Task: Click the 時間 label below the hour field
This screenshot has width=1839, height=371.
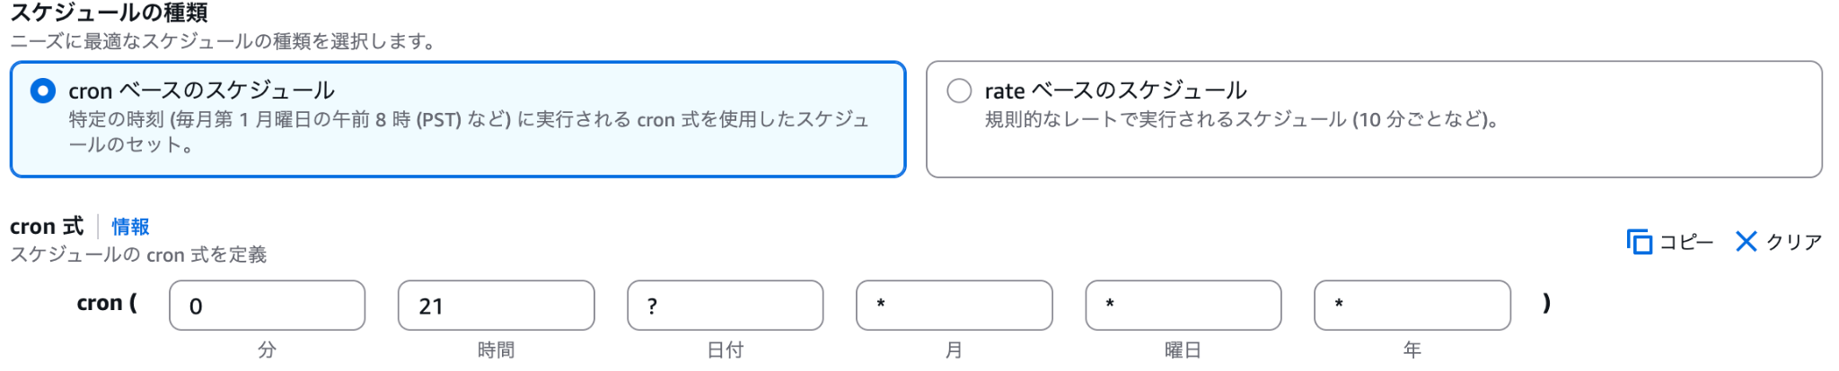Action: [496, 349]
